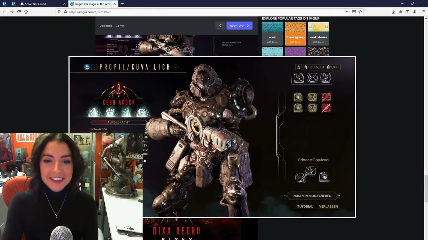This screenshot has height=240, width=428.
Task: Save page to Pocket
Action: (354, 12)
